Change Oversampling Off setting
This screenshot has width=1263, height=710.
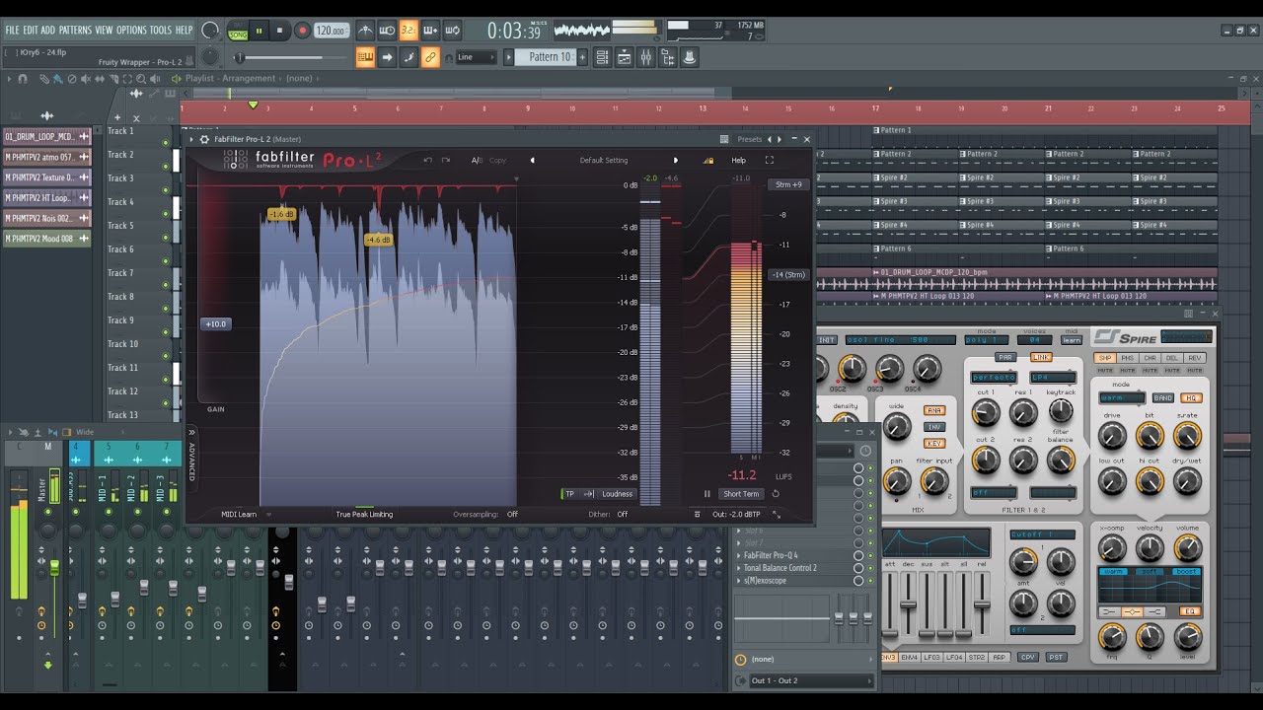click(x=512, y=514)
